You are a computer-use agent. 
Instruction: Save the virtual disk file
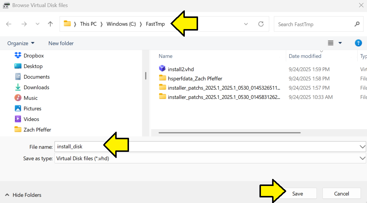click(x=298, y=193)
